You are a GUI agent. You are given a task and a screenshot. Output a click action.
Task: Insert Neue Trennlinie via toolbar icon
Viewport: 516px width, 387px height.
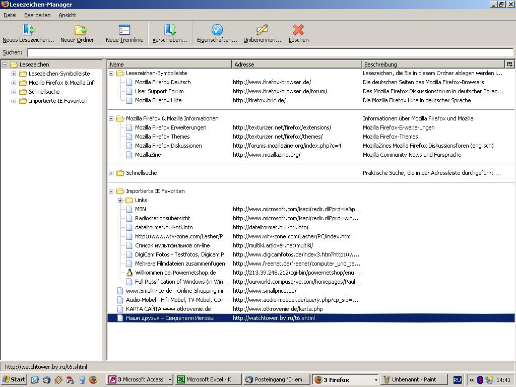pos(124,30)
